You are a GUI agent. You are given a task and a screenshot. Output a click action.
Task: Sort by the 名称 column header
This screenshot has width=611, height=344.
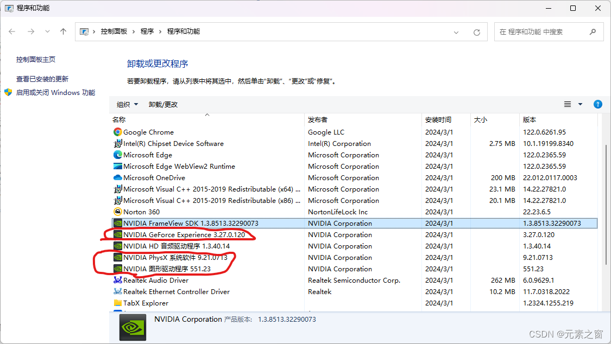(206, 119)
